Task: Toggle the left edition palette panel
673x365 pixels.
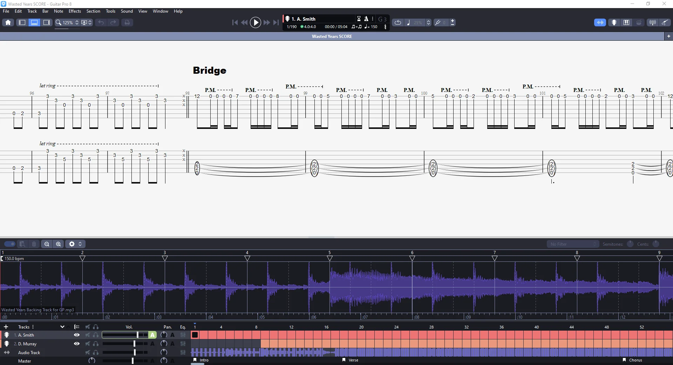Action: 22,22
